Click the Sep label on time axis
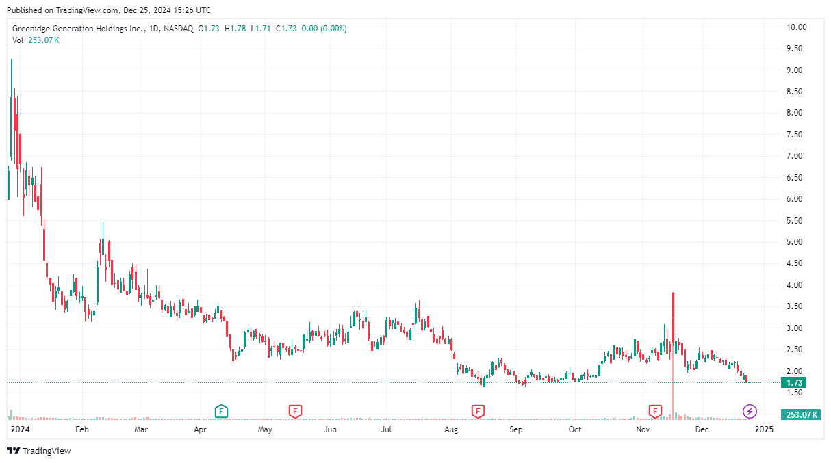 pyautogui.click(x=515, y=429)
